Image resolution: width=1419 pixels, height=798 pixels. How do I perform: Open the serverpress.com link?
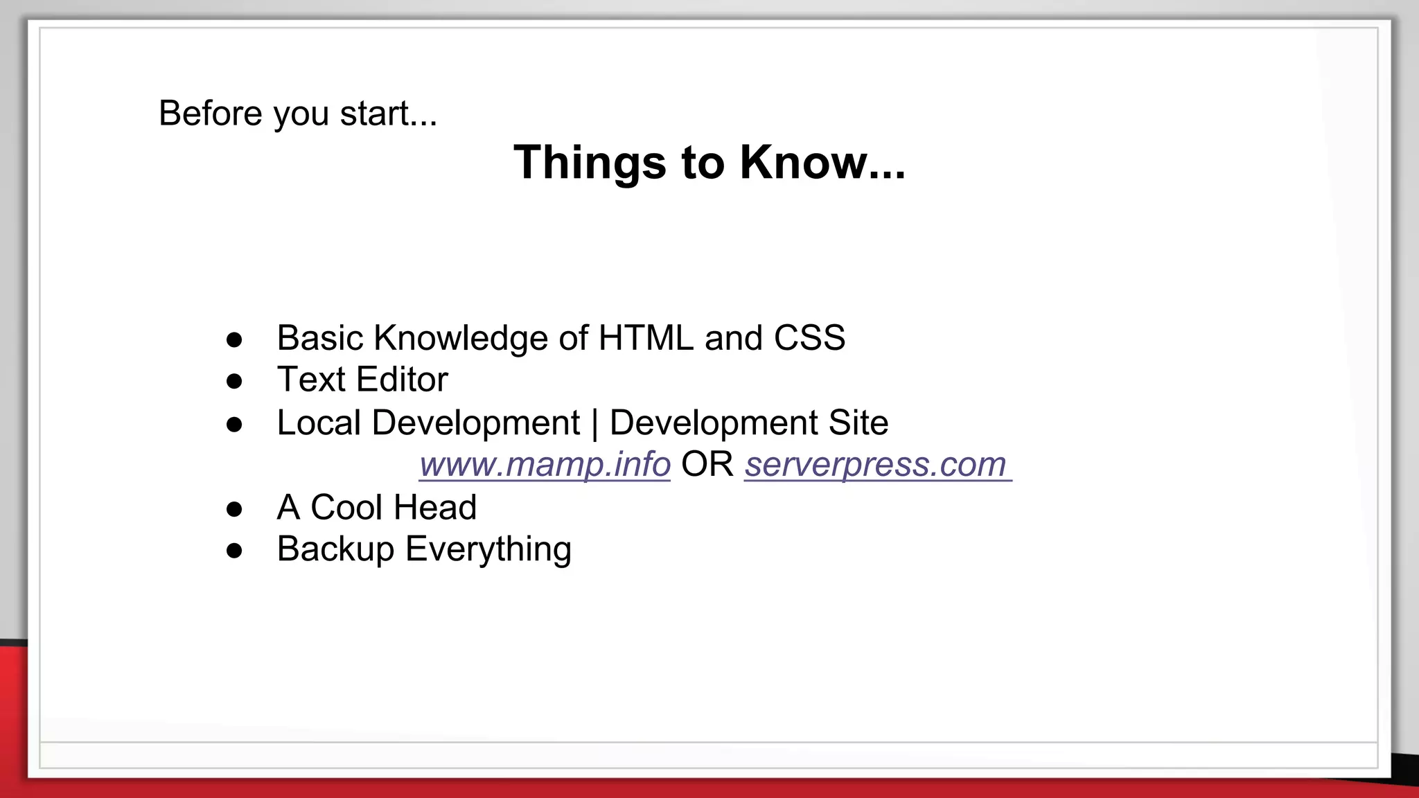click(878, 464)
